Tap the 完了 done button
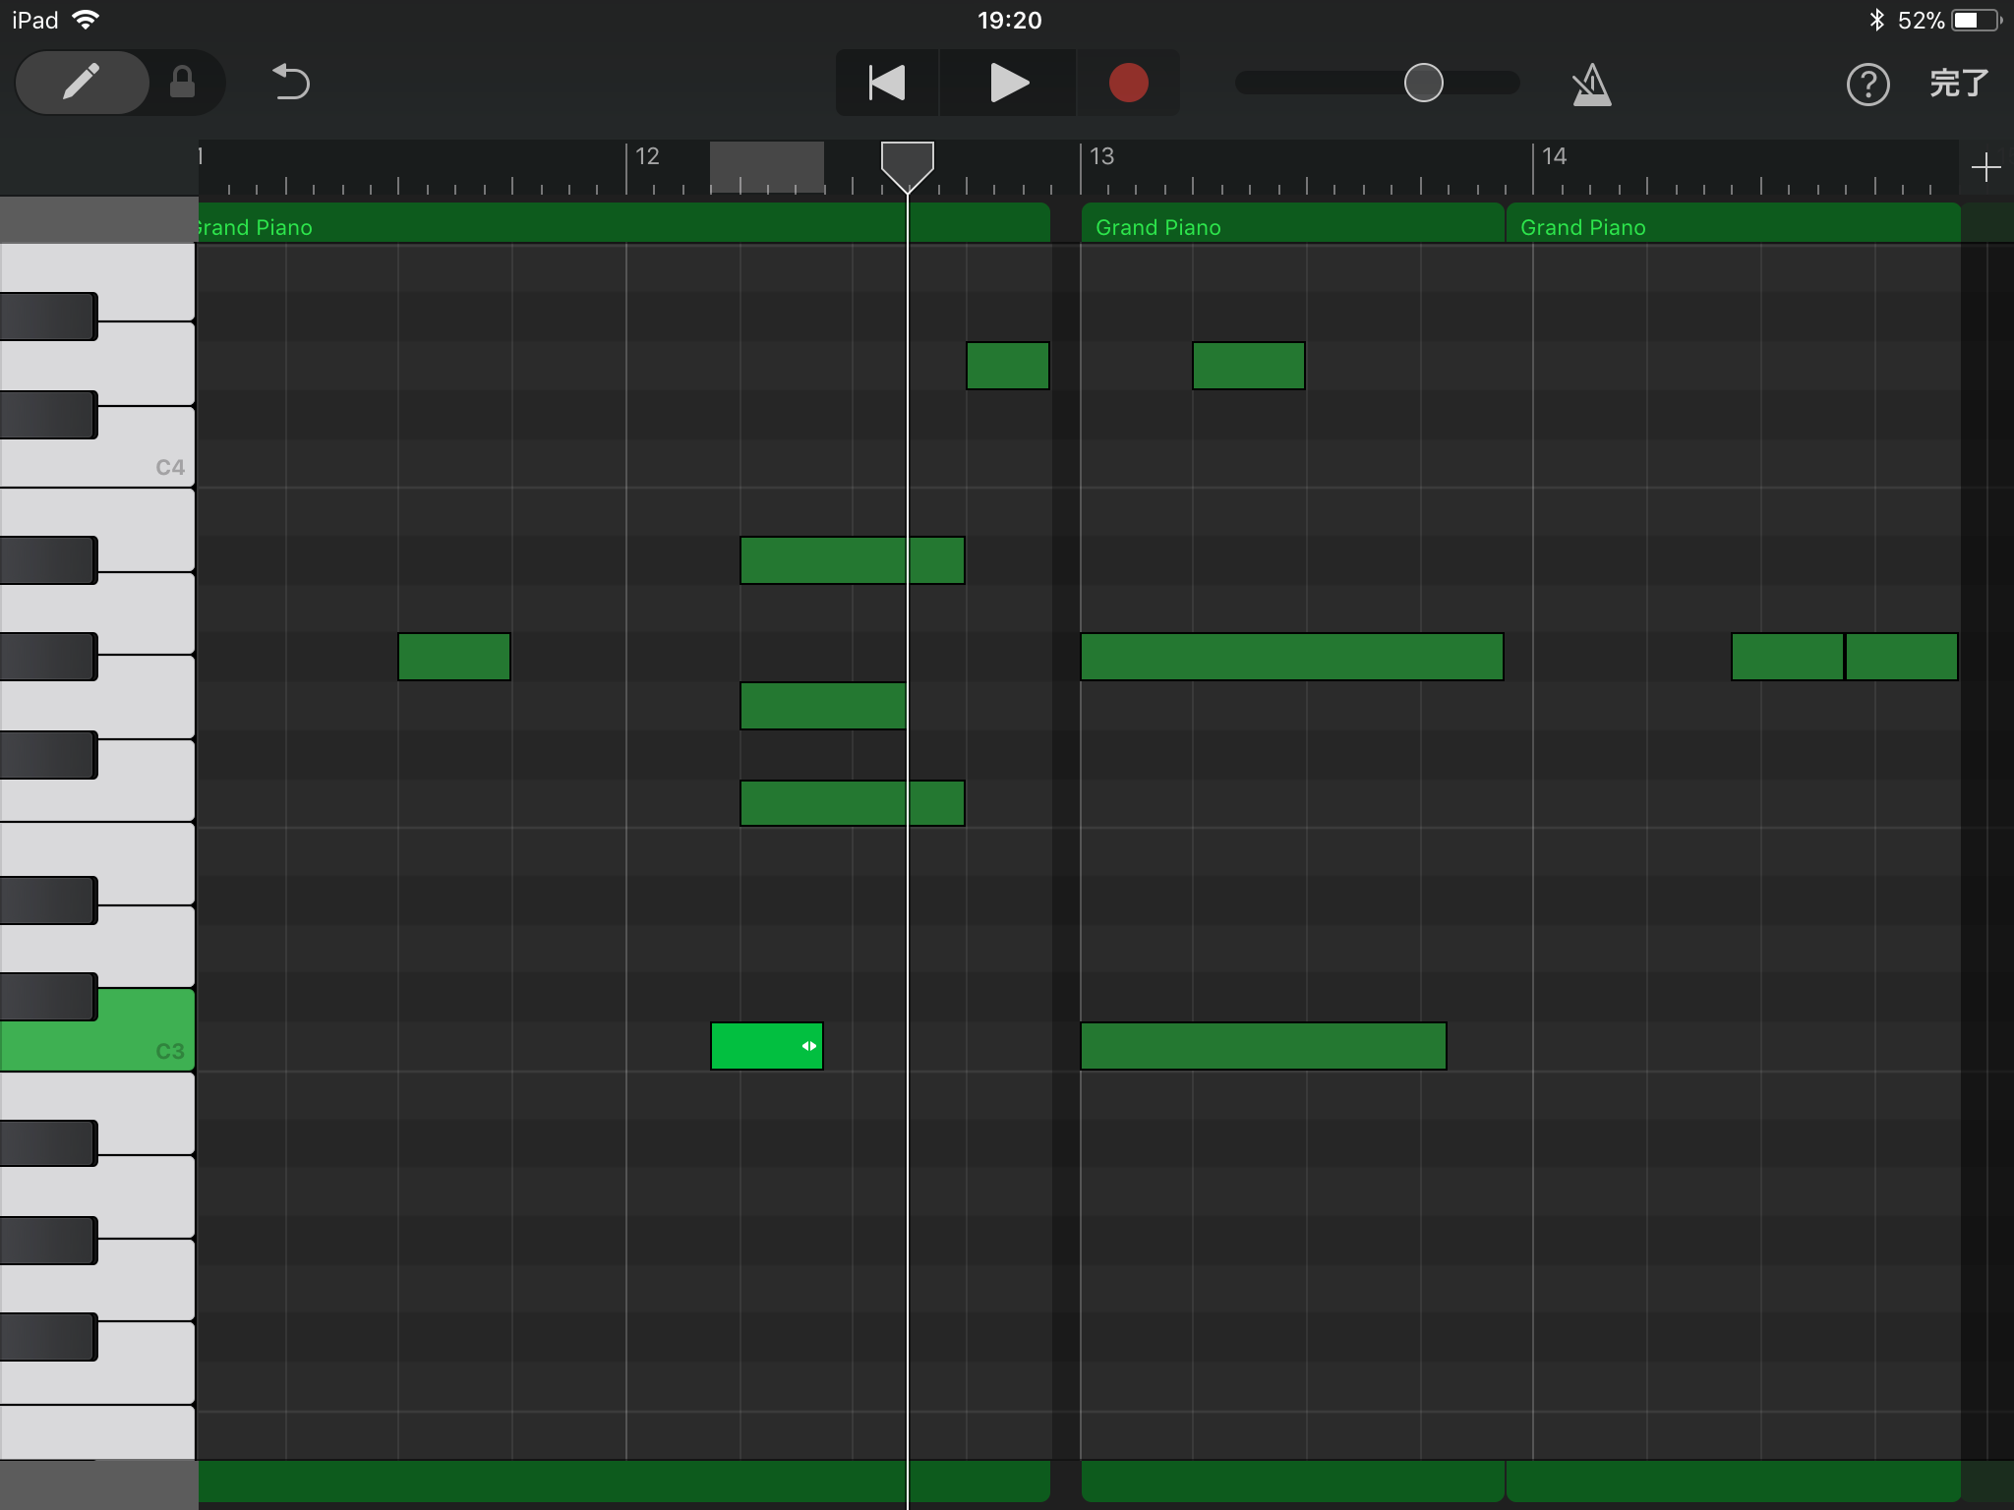The image size is (2014, 1510). [x=1959, y=84]
